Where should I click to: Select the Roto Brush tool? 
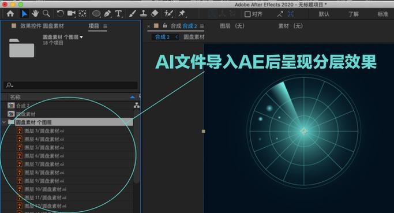click(168, 14)
